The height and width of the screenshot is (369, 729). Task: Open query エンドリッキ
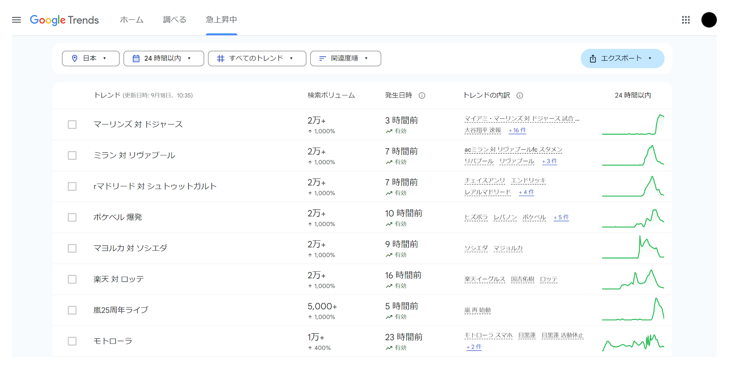(529, 181)
